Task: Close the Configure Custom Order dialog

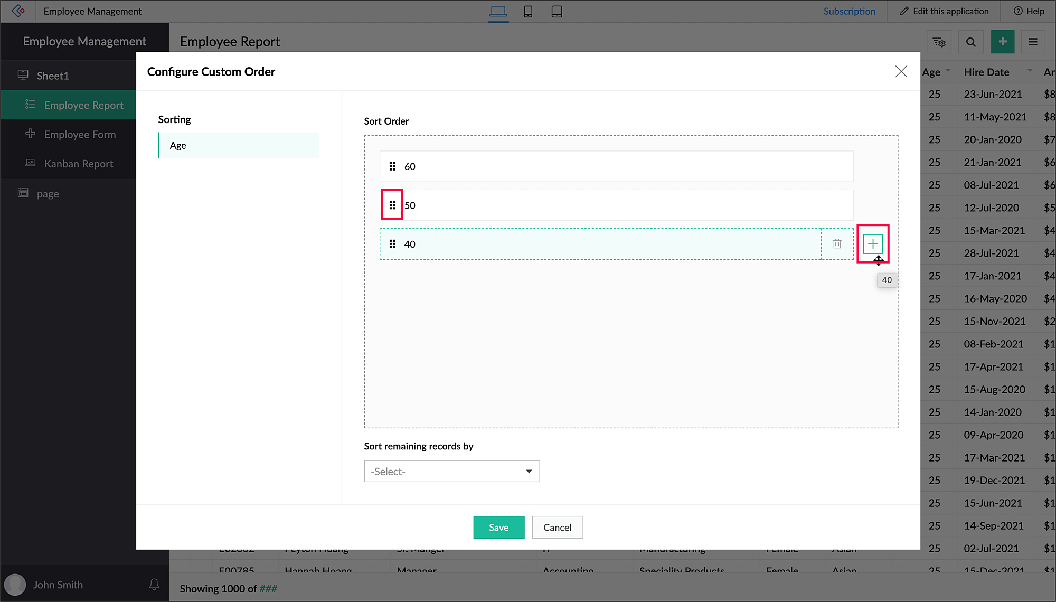Action: (x=901, y=71)
